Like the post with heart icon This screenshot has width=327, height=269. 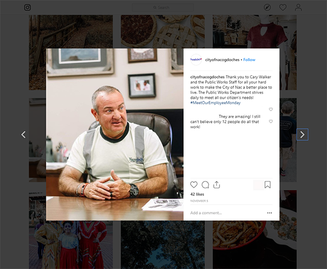tap(193, 184)
